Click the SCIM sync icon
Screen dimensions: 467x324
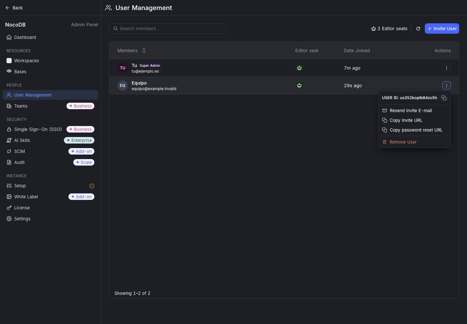(x=9, y=151)
